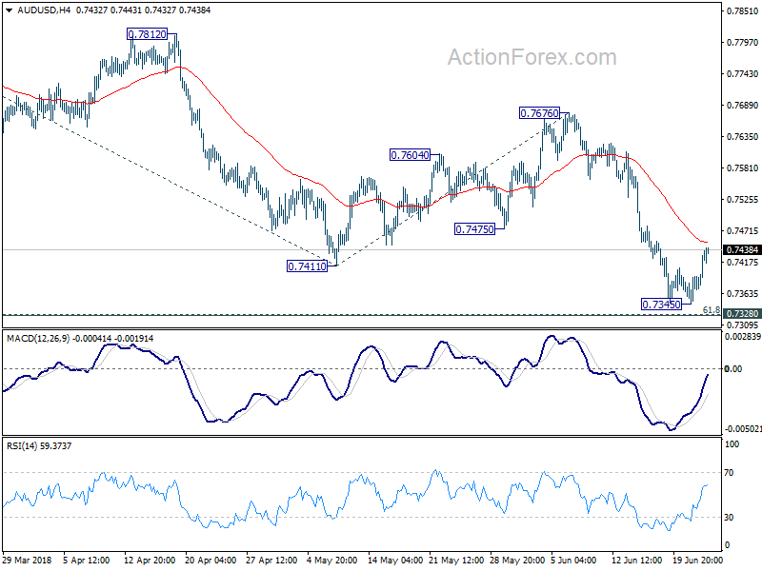The width and height of the screenshot is (762, 571).
Task: Click the 61.8 Fibonacci level label
Action: pyautogui.click(x=711, y=310)
